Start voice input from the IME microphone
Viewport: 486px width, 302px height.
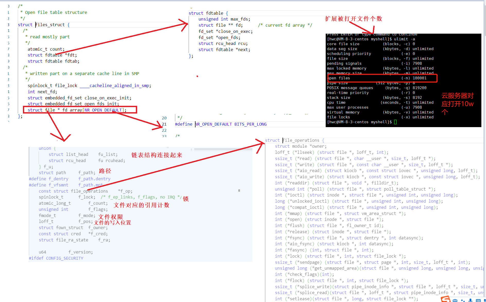pyautogui.click(x=470, y=300)
